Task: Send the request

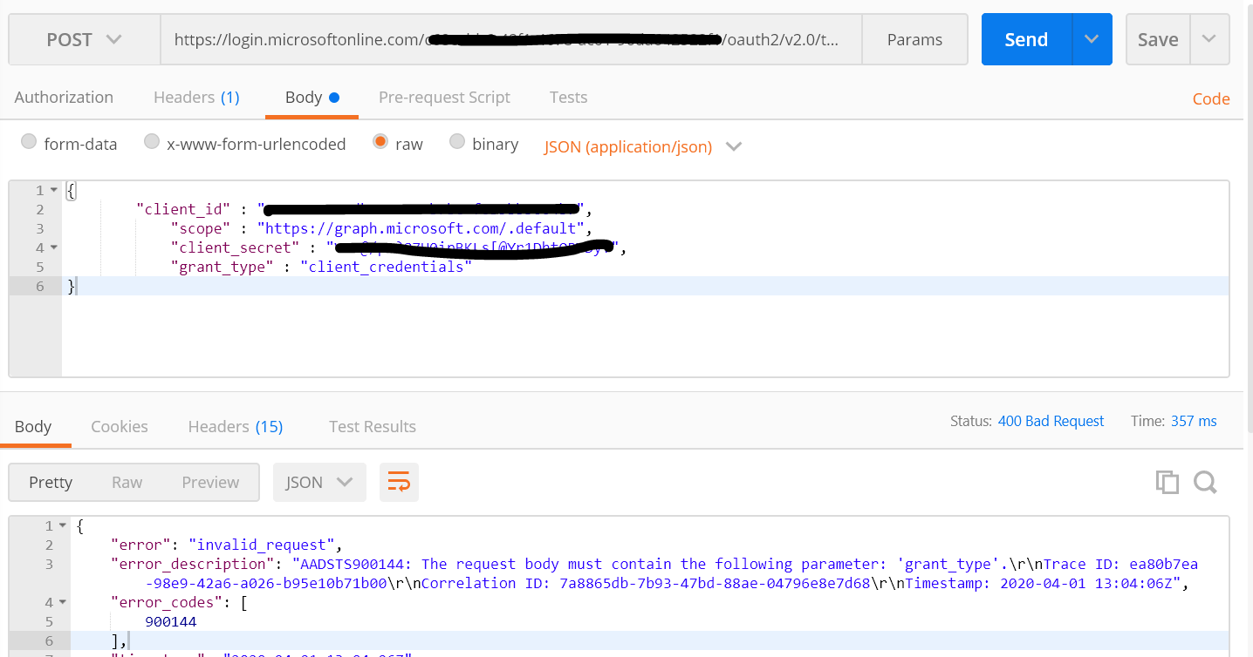Action: pyautogui.click(x=1026, y=39)
